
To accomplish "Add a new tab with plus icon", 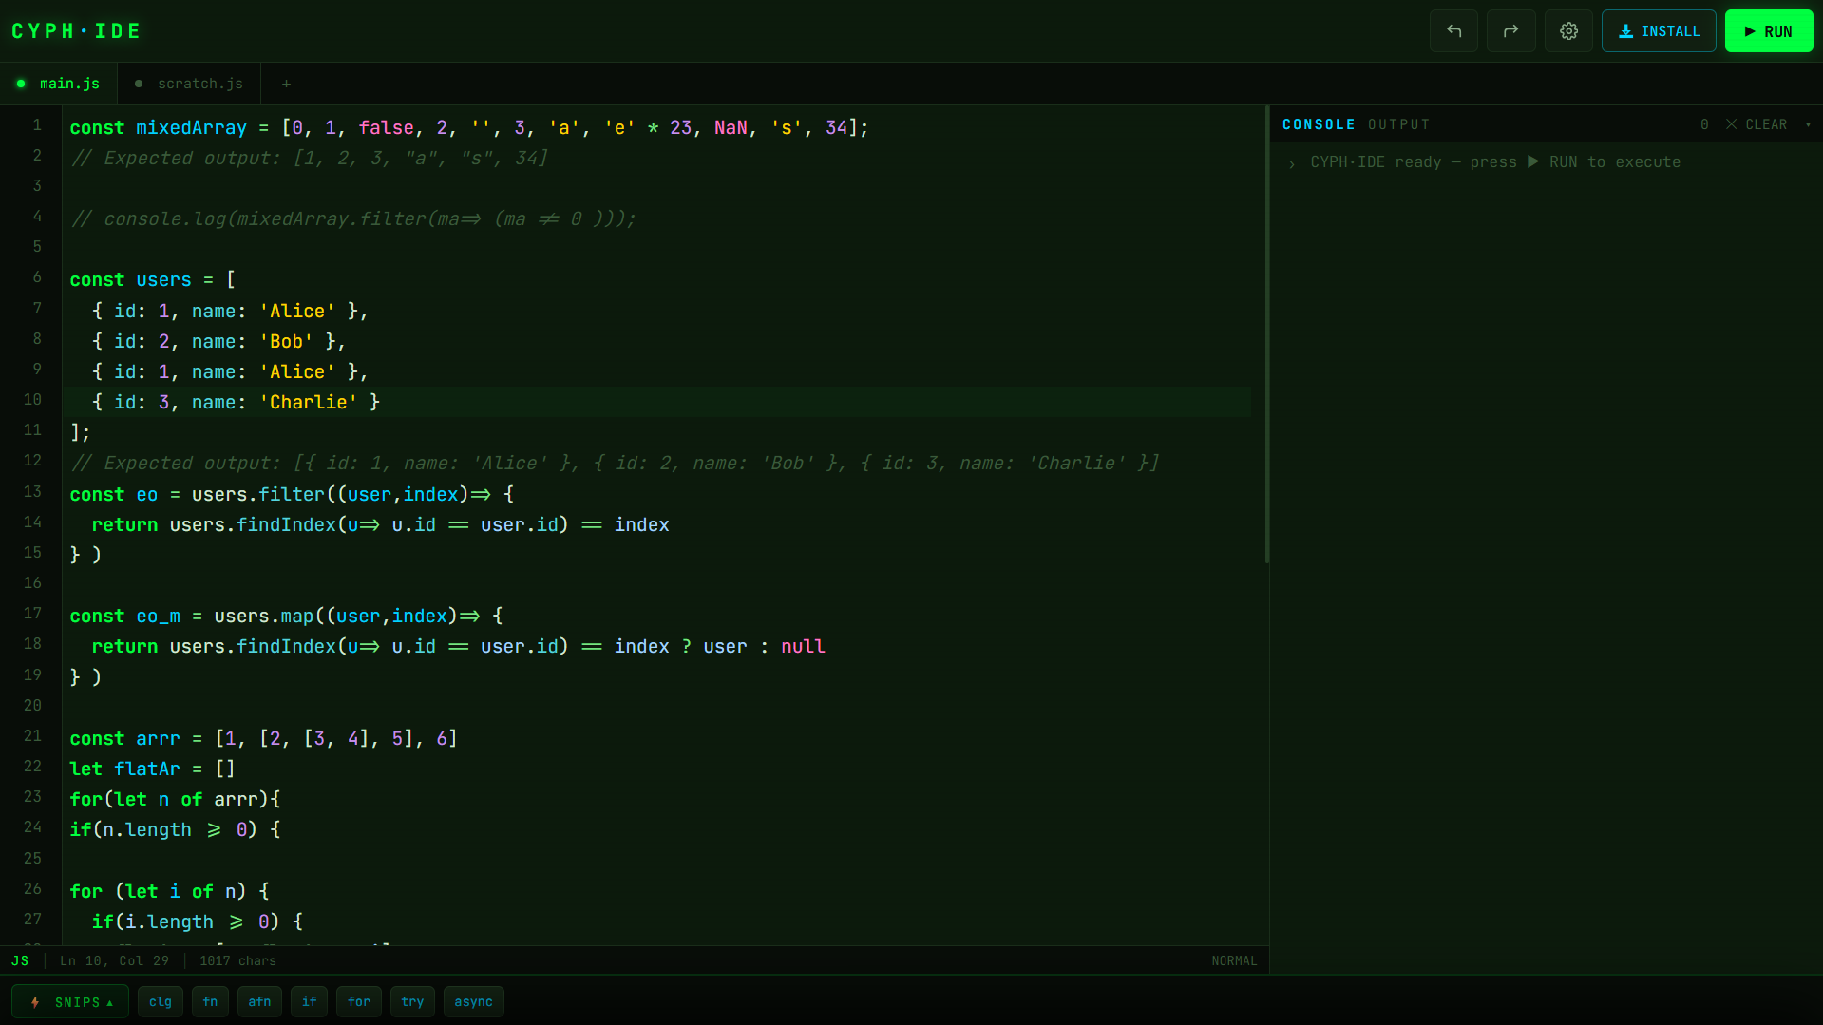I will click(x=286, y=84).
